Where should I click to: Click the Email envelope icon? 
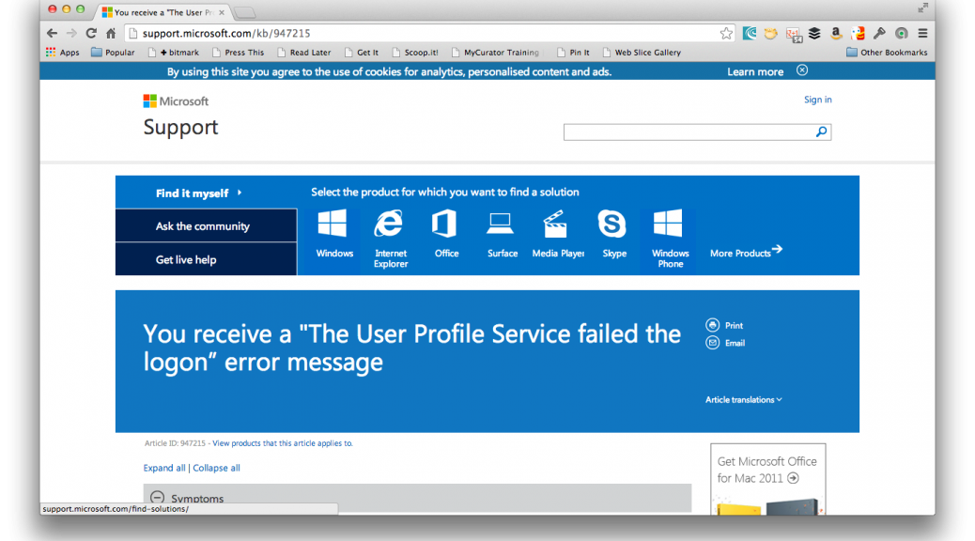(x=713, y=343)
